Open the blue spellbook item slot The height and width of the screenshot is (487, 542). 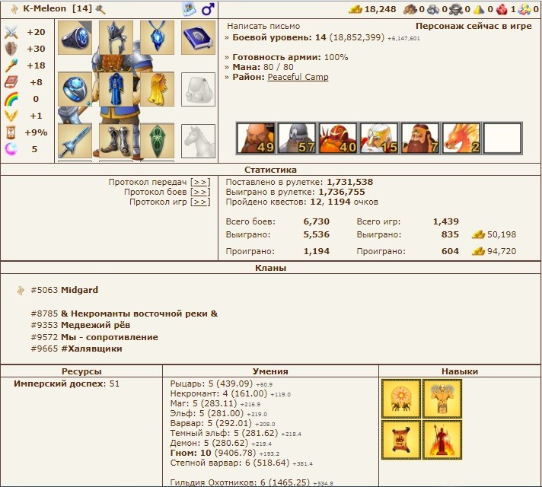pyautogui.click(x=198, y=37)
